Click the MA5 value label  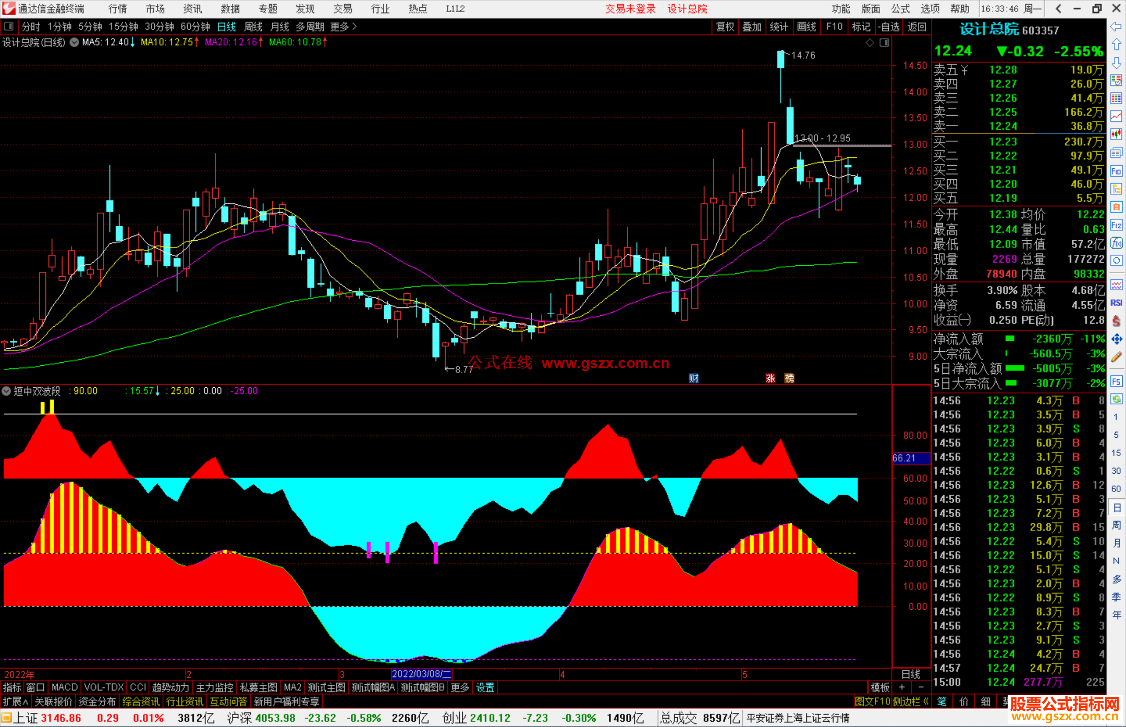pyautogui.click(x=108, y=42)
